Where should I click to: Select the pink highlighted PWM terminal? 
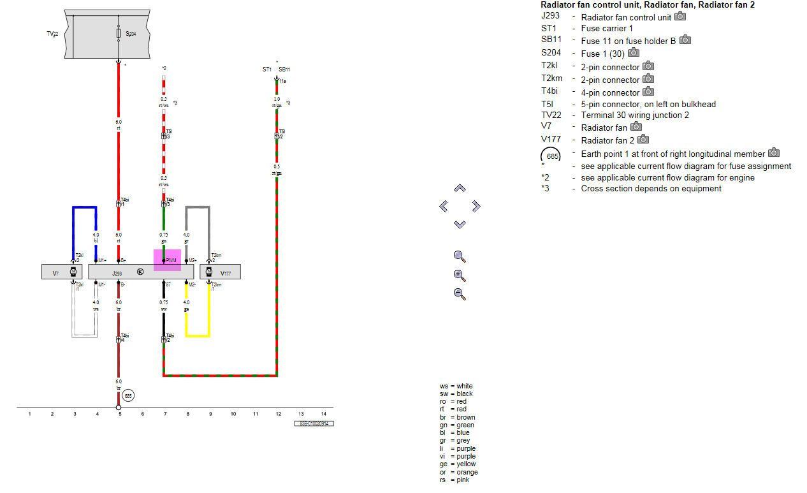[x=167, y=260]
